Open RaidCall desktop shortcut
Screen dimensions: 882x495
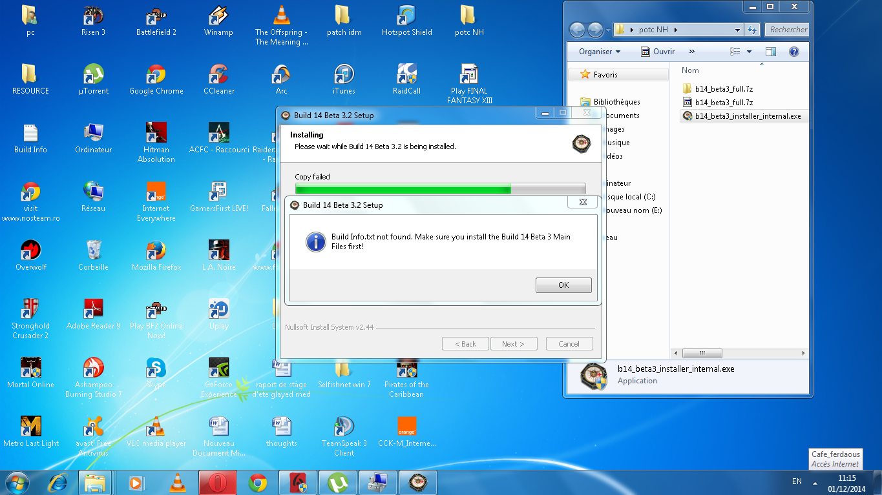pos(406,80)
